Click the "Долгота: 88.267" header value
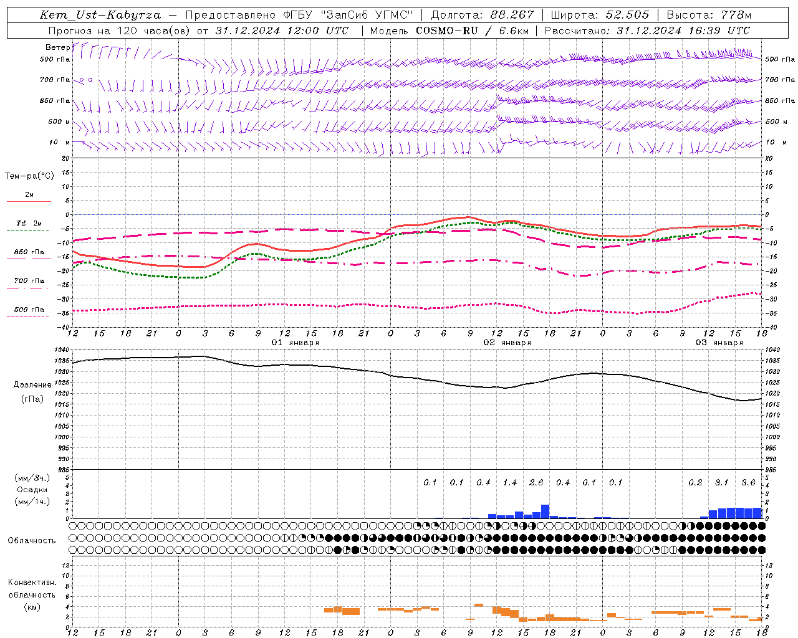 pyautogui.click(x=483, y=15)
